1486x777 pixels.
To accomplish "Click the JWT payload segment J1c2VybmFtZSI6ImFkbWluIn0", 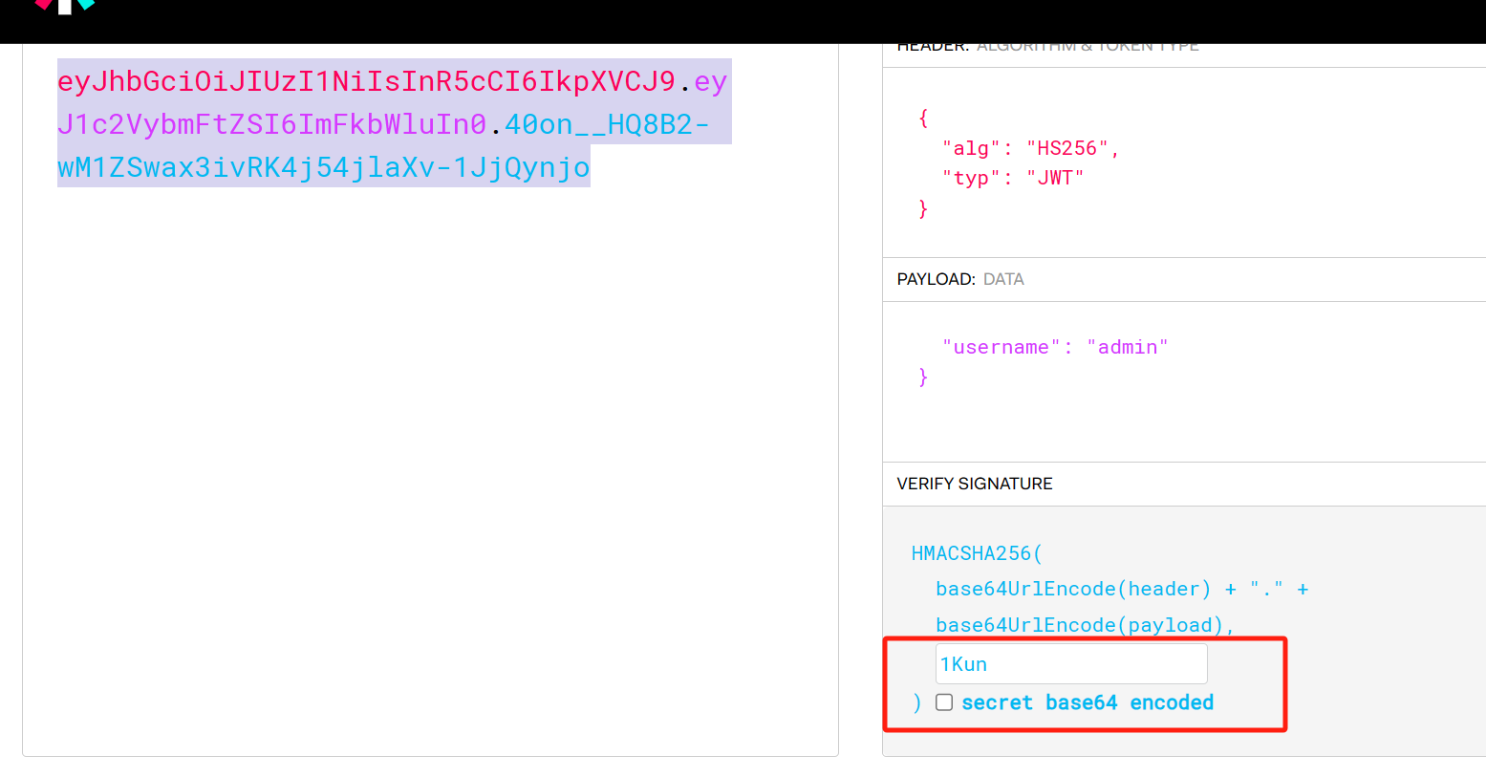I will [272, 124].
